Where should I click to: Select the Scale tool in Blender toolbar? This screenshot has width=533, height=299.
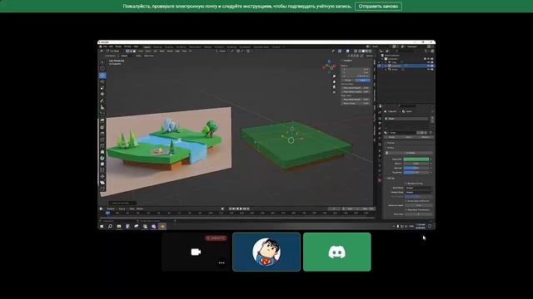click(x=102, y=88)
